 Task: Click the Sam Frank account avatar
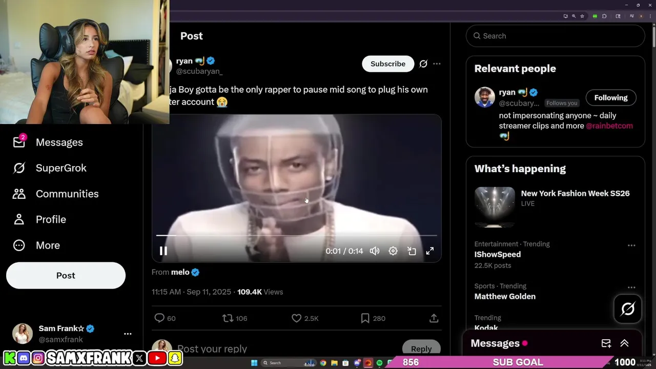(x=22, y=334)
